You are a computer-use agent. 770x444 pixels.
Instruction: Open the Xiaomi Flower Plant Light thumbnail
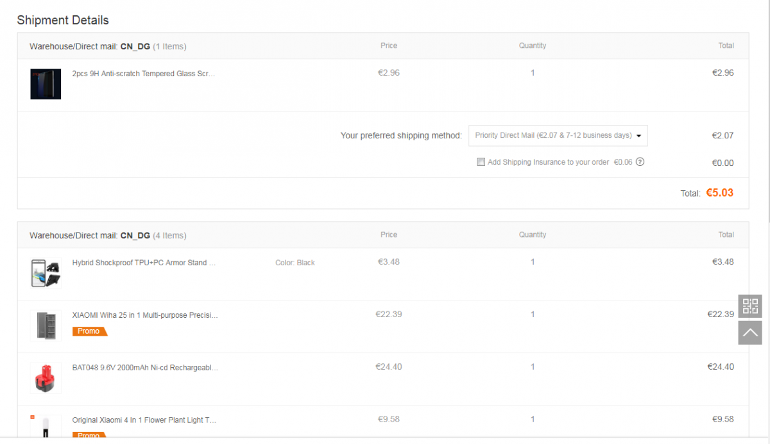pos(46,426)
